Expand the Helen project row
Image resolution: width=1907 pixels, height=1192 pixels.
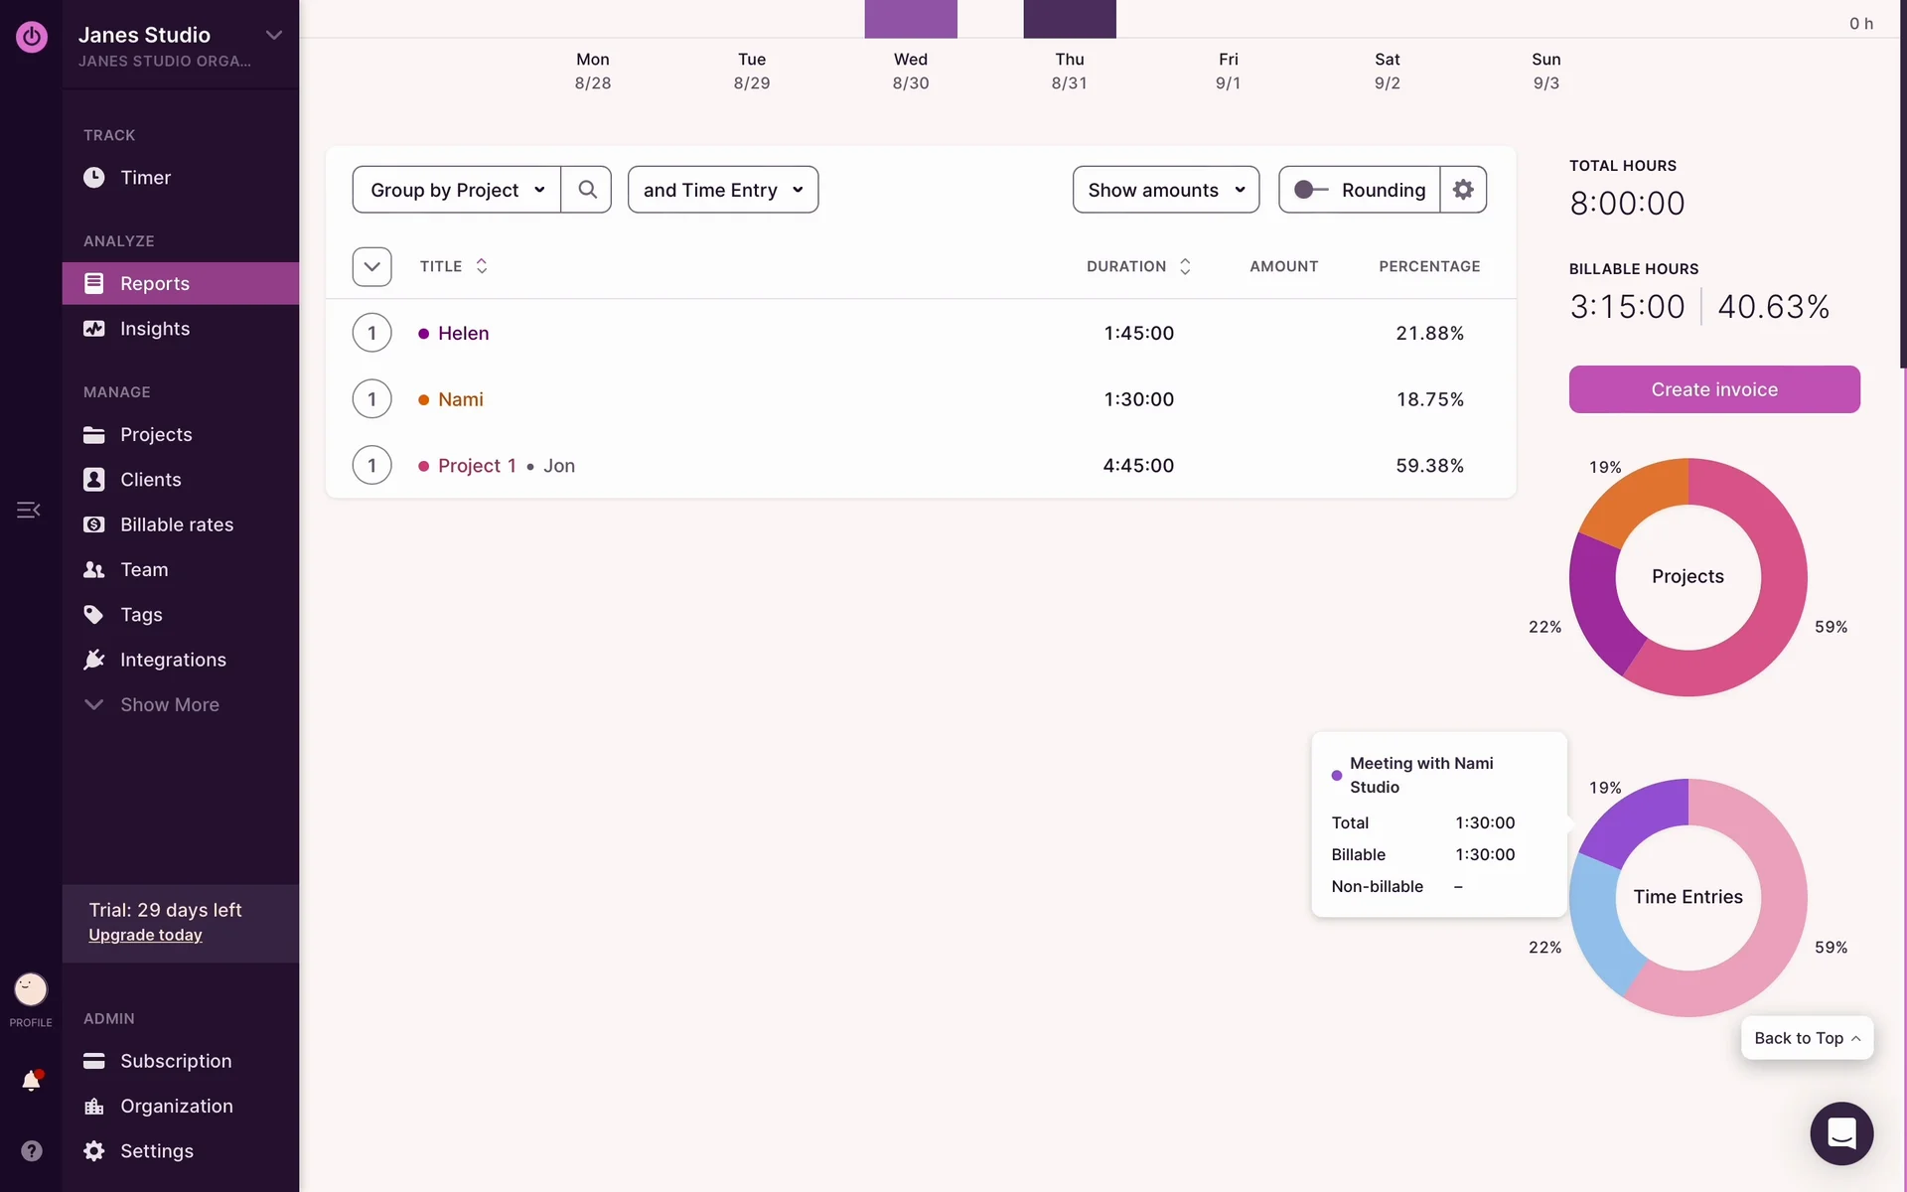(x=371, y=333)
